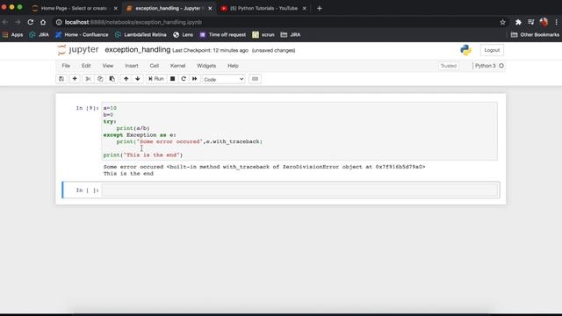Open the cell type Code dropdown

click(x=224, y=79)
